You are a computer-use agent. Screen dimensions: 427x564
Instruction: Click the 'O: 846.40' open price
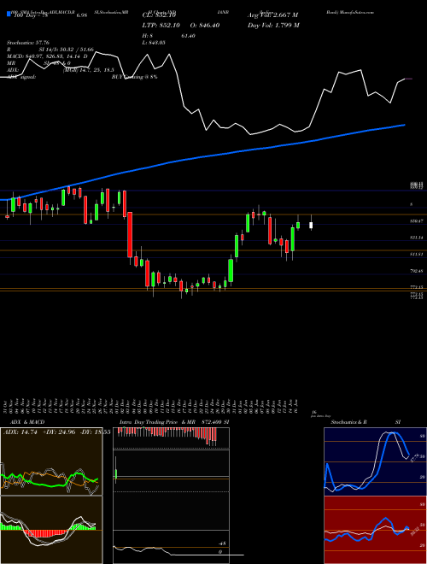click(x=206, y=25)
